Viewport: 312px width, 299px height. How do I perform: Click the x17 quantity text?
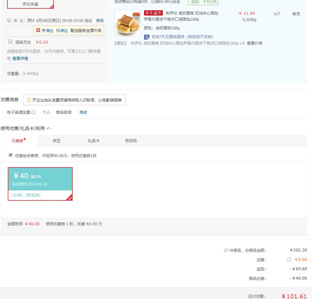(x=277, y=14)
